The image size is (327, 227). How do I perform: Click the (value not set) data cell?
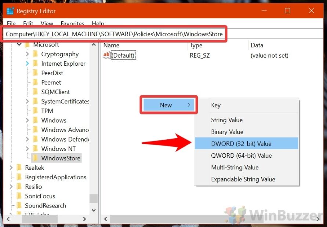[x=269, y=55]
